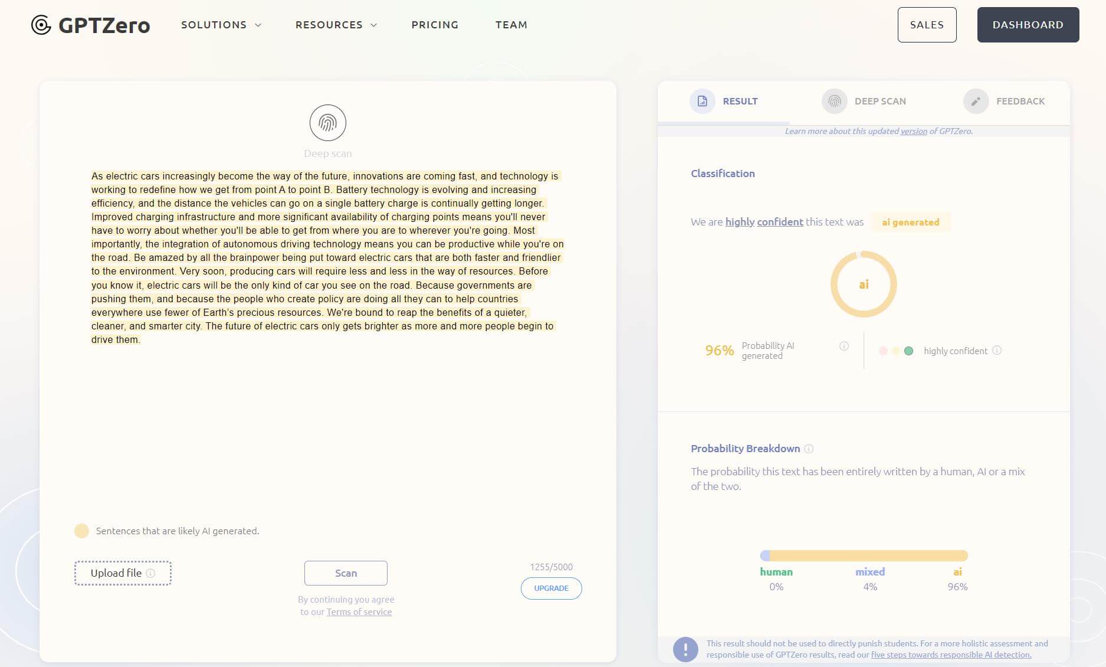
Task: Click the Result tab document icon
Action: (x=702, y=101)
